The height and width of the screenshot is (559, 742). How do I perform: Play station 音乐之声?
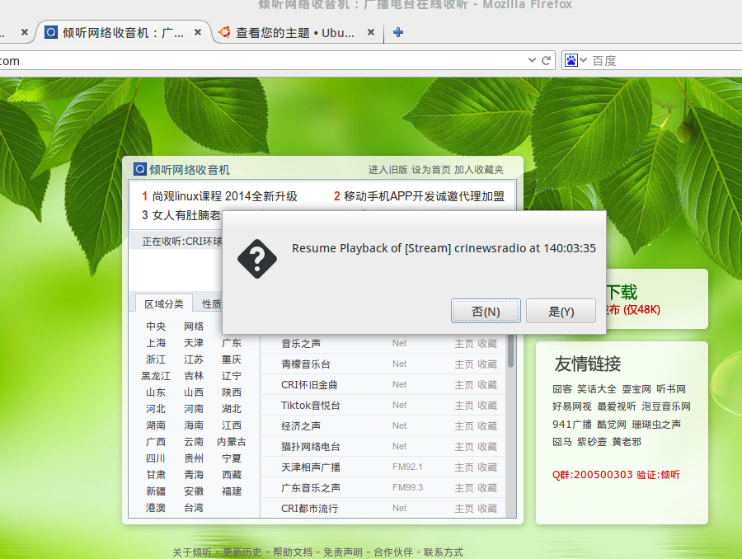tap(300, 343)
